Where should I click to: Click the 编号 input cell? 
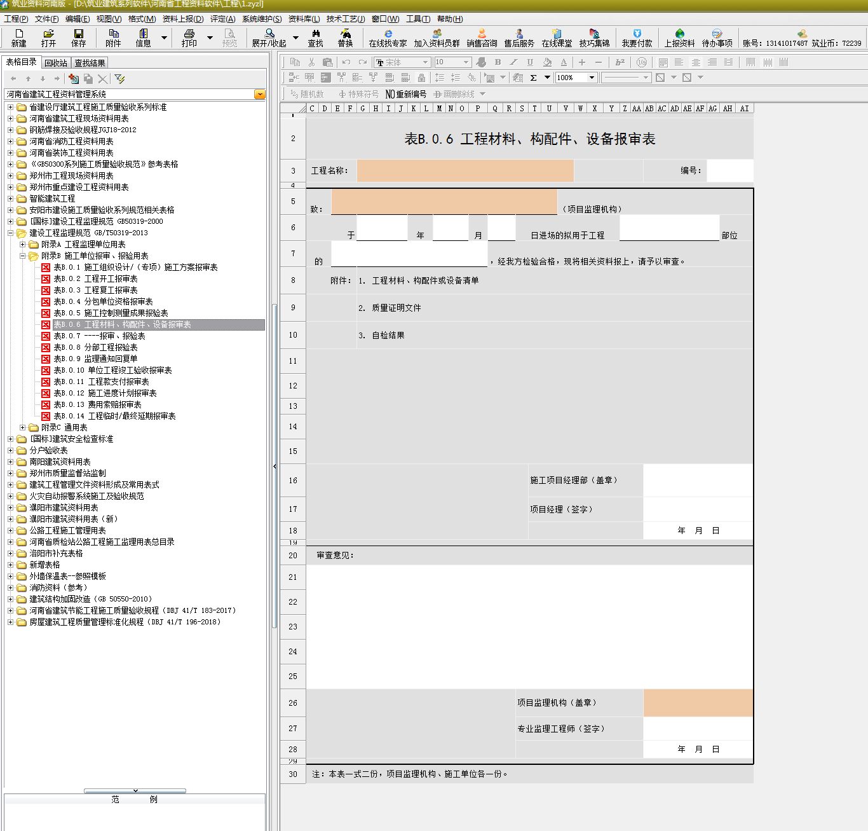click(x=730, y=170)
